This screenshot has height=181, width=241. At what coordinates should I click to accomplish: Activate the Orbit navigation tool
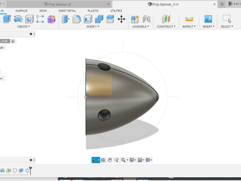click(94, 160)
